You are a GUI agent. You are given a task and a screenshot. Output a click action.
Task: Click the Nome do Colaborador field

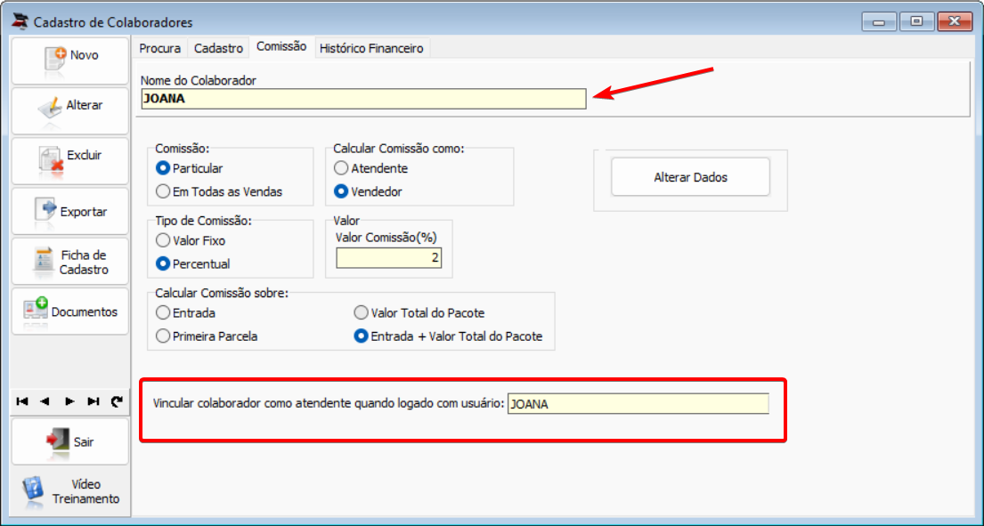[364, 99]
